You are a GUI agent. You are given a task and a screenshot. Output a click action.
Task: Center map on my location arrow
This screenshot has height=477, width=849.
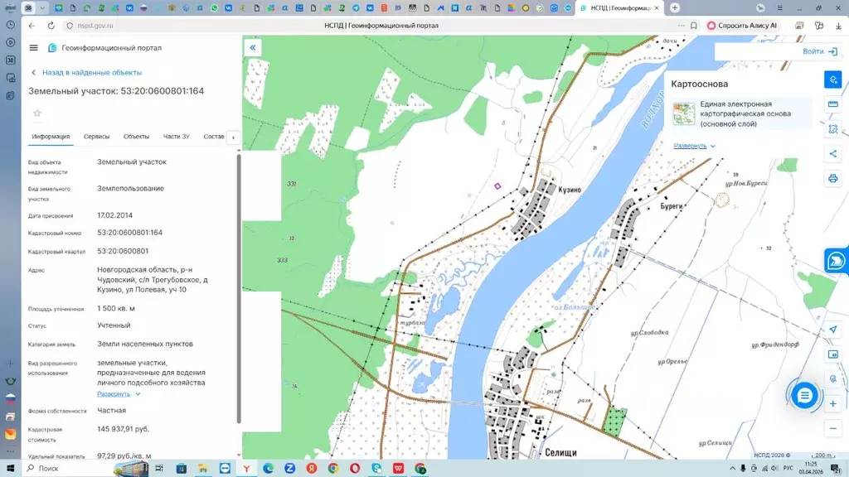click(x=833, y=330)
